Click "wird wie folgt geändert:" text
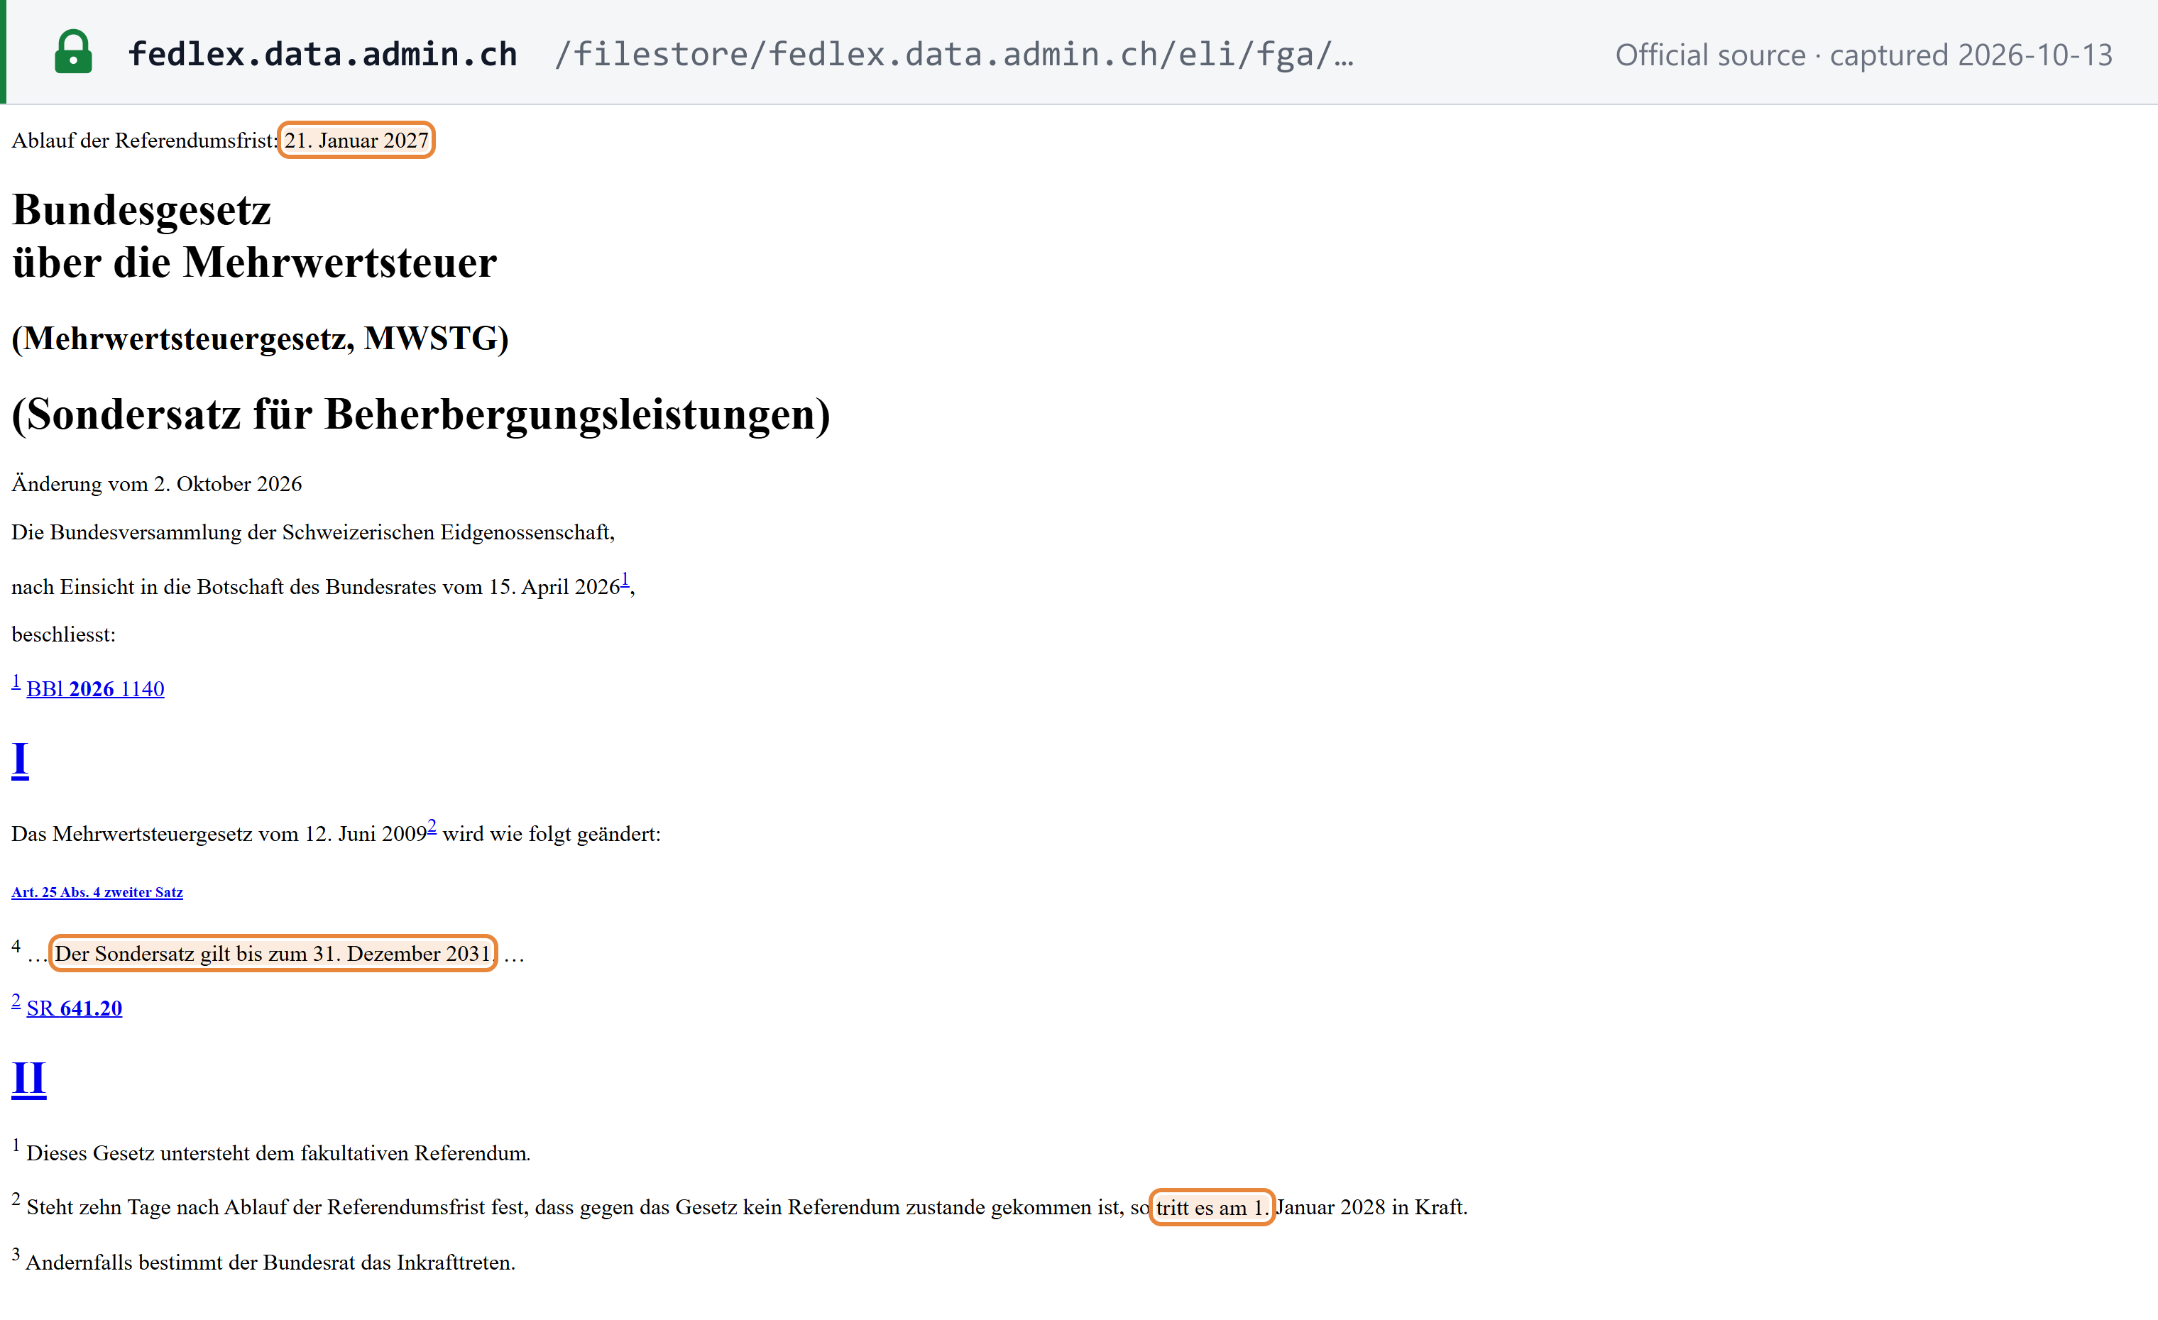The width and height of the screenshot is (2158, 1320). tap(552, 833)
